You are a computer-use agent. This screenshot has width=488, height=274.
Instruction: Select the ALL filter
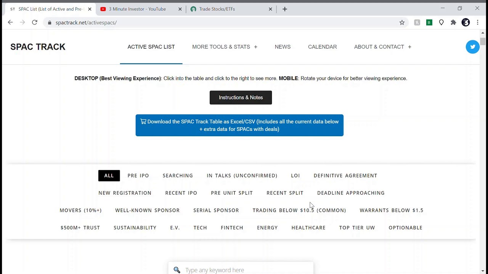[109, 175]
